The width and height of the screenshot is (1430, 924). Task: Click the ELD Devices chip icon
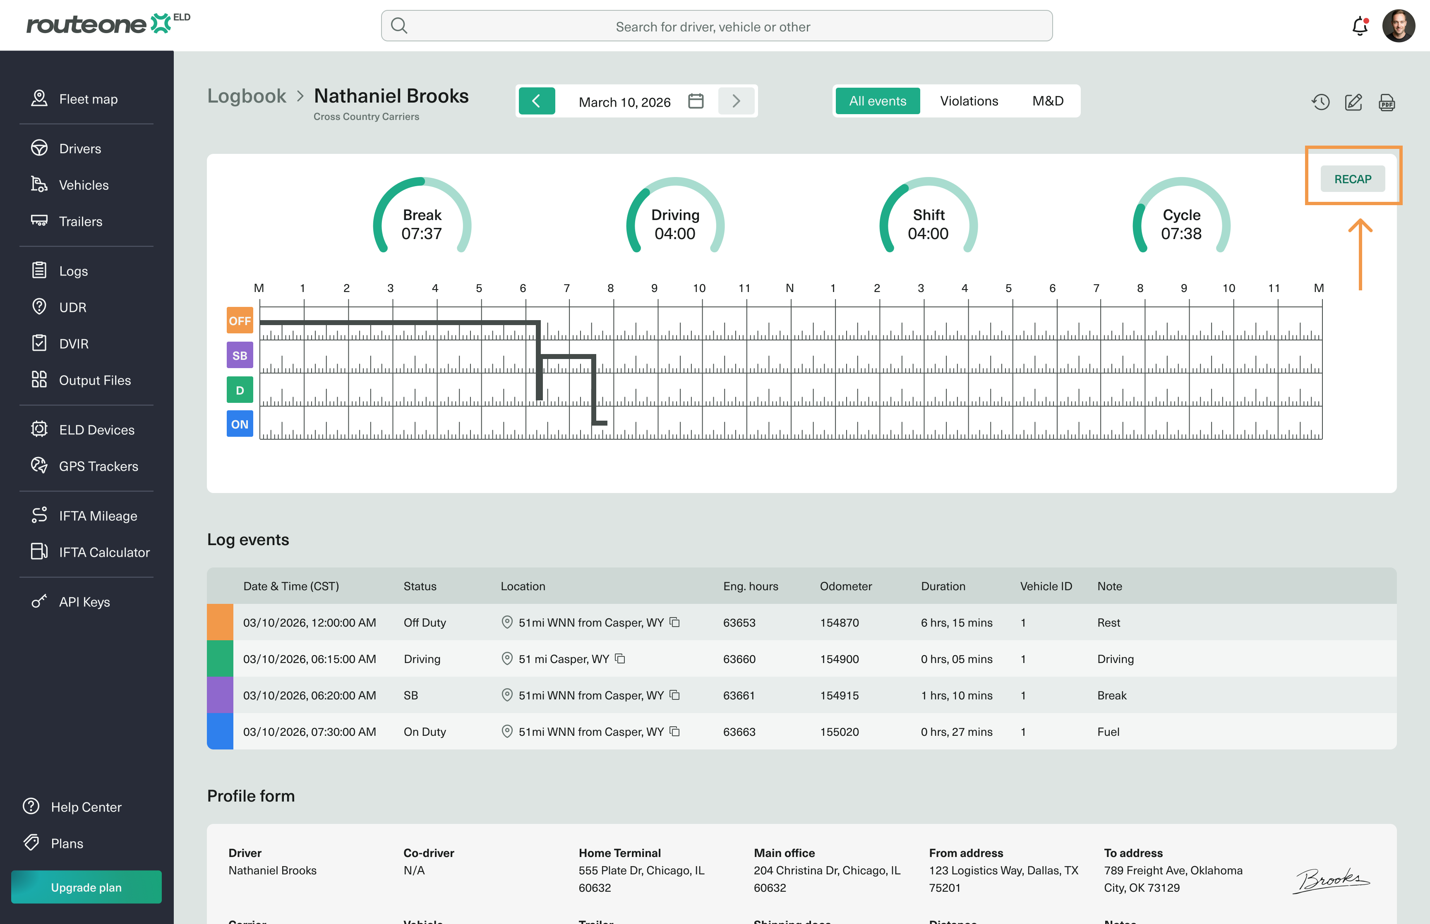(39, 429)
